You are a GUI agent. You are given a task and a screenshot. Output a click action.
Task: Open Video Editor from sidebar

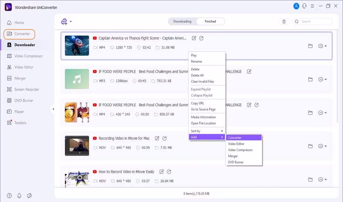[x=20, y=67]
